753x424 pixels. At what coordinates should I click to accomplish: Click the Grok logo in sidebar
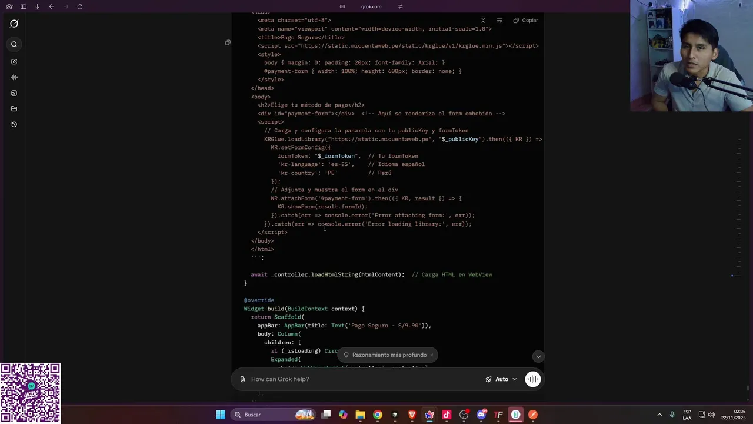[14, 24]
